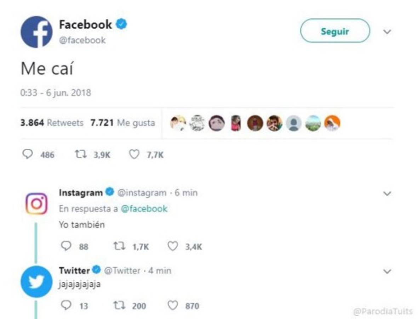
Task: View the 7.721 Me gusta list
Action: (x=123, y=123)
